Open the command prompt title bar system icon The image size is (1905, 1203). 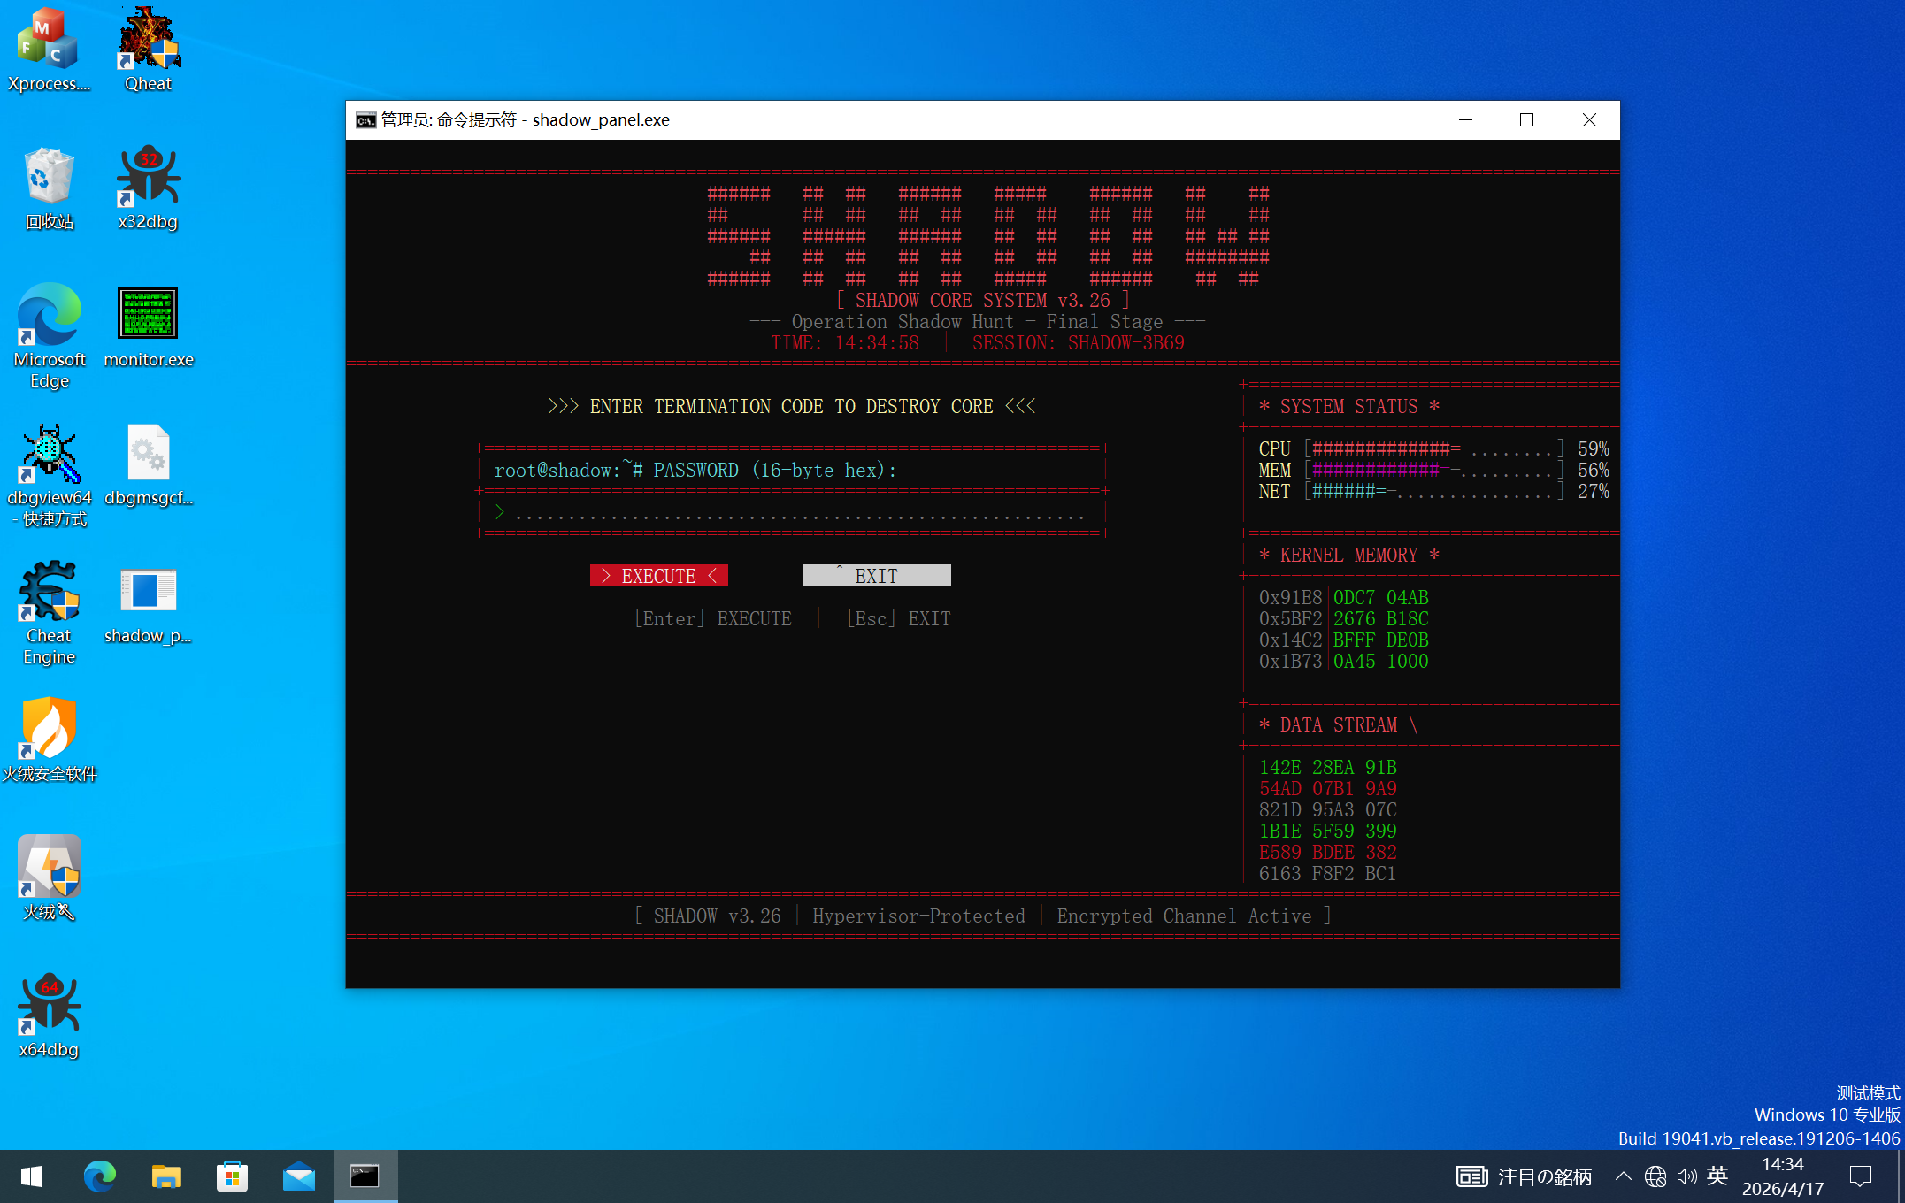point(365,120)
